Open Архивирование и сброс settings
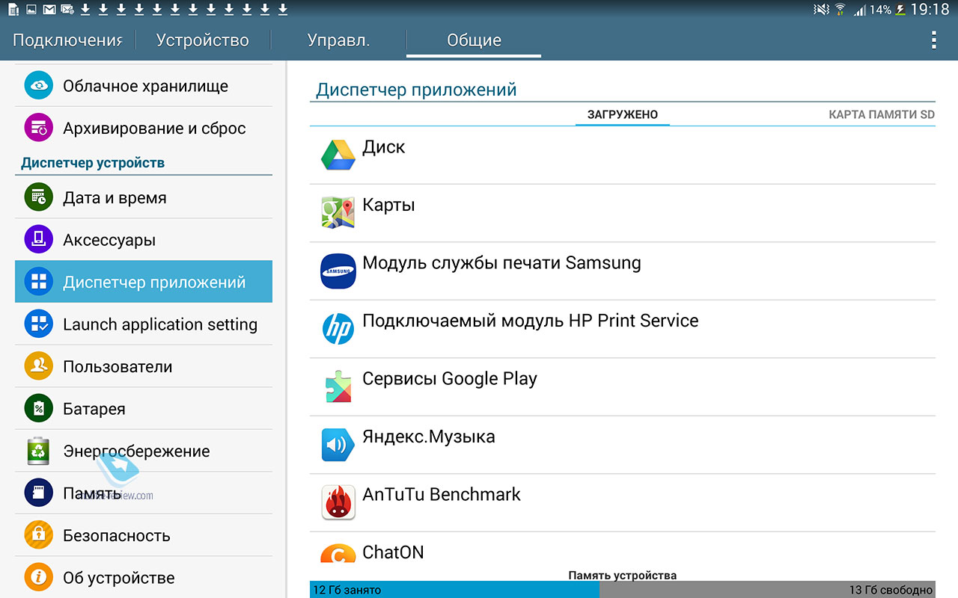The image size is (958, 598). tap(144, 128)
